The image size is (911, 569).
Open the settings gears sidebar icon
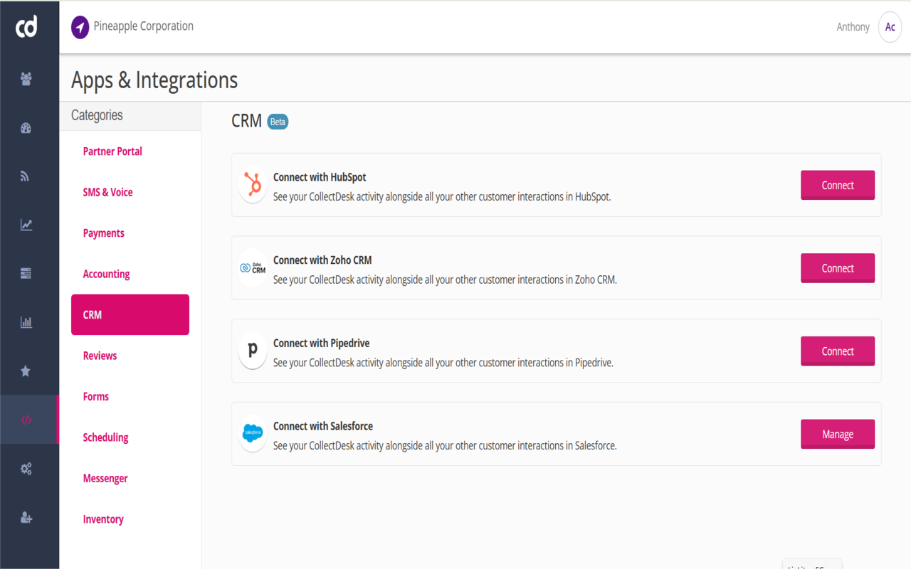click(x=26, y=469)
